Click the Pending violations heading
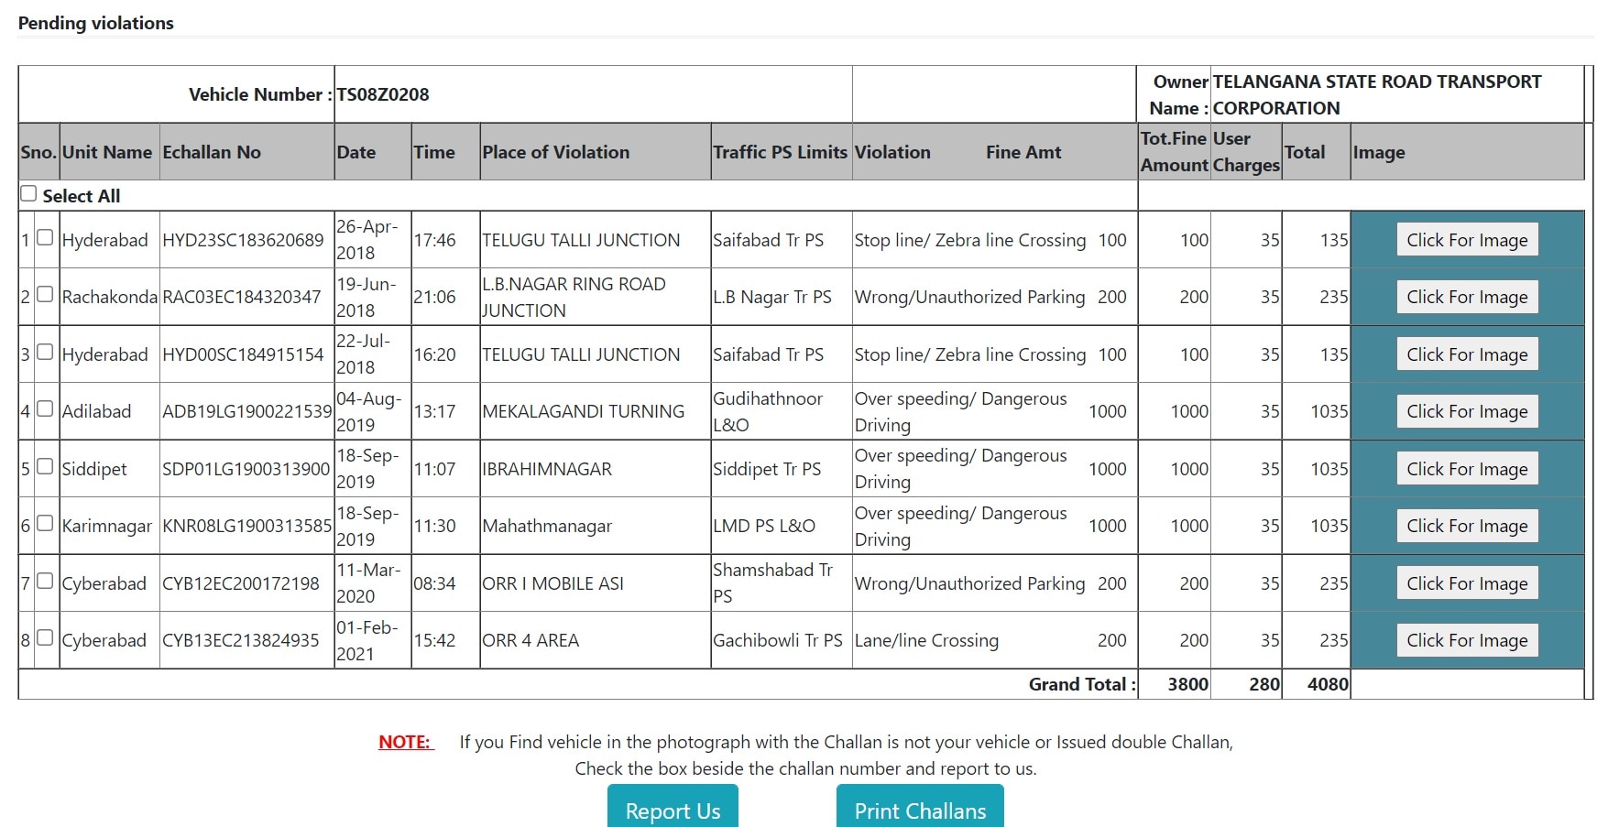Screen dimensions: 1608x827 coord(96,23)
